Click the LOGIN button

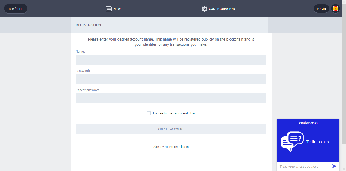(321, 9)
